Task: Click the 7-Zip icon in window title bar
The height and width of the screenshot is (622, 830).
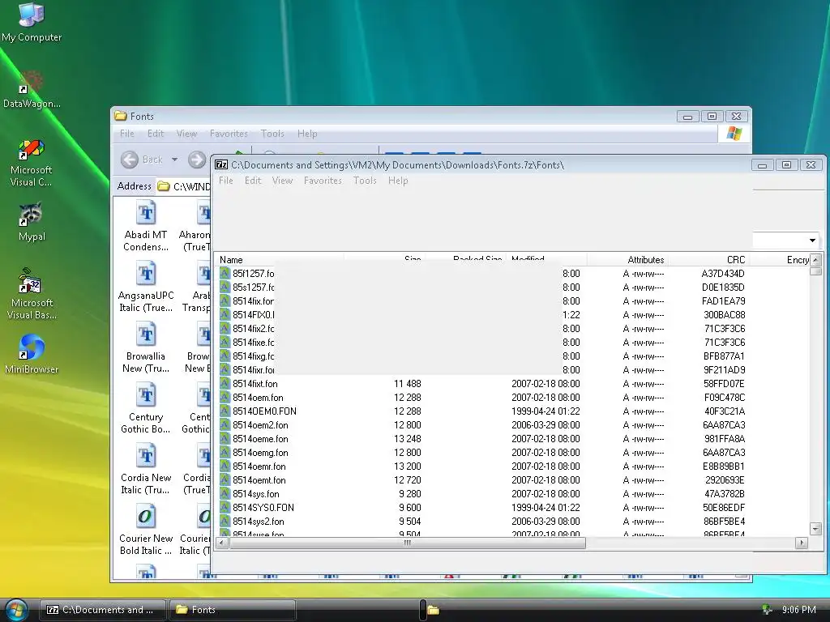Action: click(x=221, y=164)
